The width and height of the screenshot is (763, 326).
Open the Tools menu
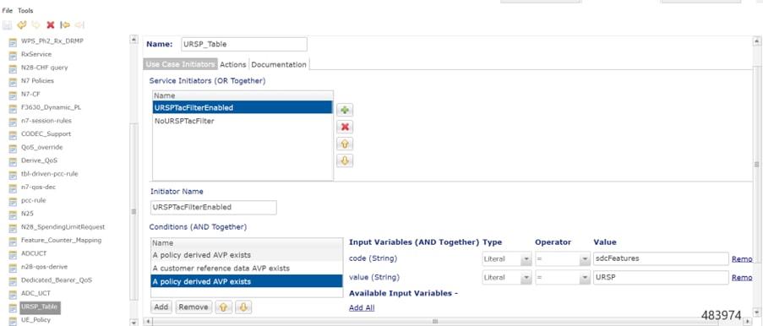tap(26, 10)
